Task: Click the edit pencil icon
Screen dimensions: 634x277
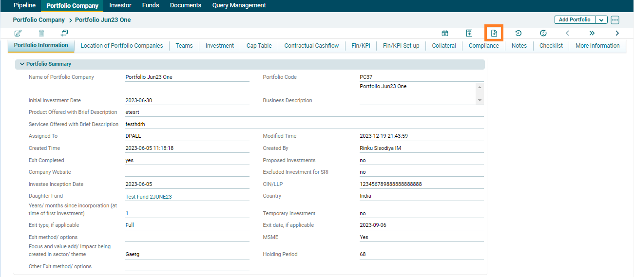Action: (18, 33)
